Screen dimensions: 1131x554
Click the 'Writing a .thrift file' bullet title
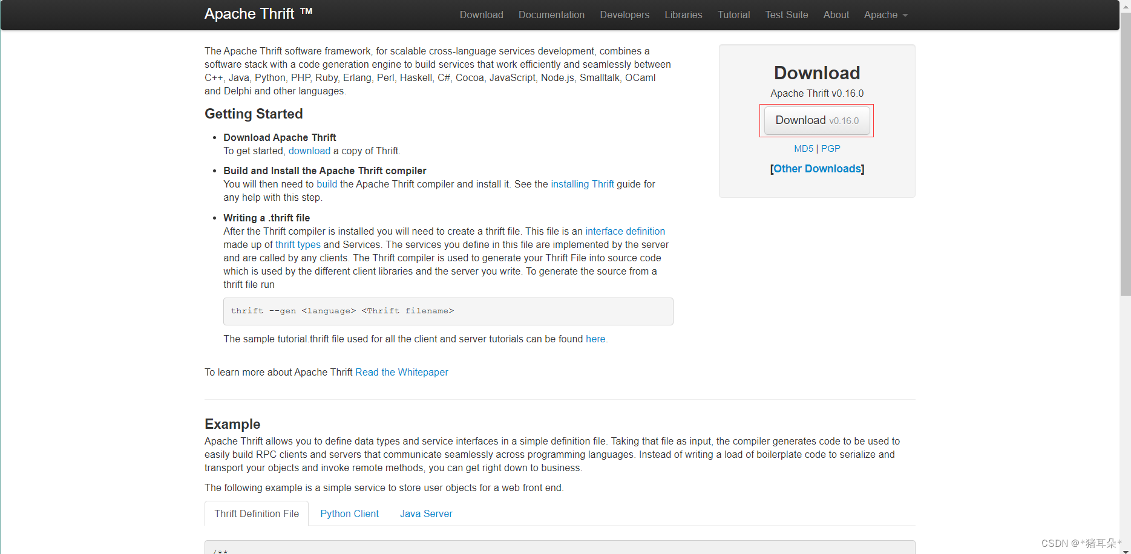click(266, 218)
